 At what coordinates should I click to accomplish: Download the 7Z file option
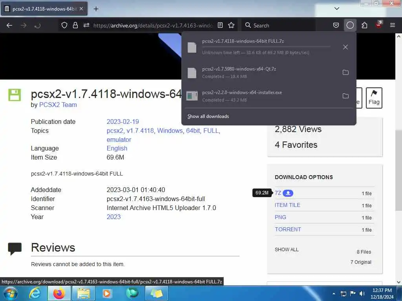tap(278, 193)
